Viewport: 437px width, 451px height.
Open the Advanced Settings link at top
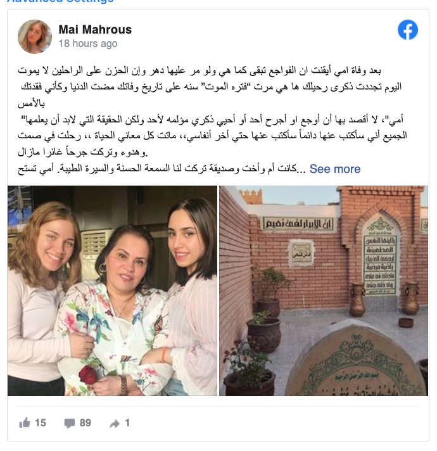click(x=60, y=1)
